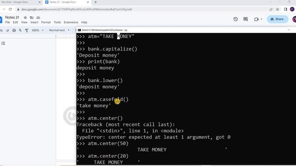Image resolution: width=296 pixels, height=166 pixels.
Task: Rename the Notes 21 document title
Action: [x=12, y=18]
